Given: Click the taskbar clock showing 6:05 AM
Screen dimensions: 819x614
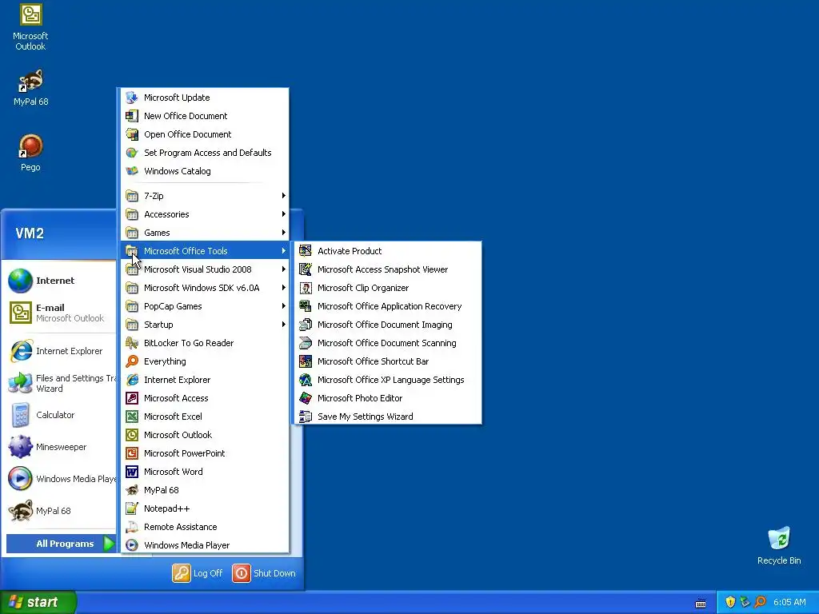Looking at the screenshot, I should (789, 602).
